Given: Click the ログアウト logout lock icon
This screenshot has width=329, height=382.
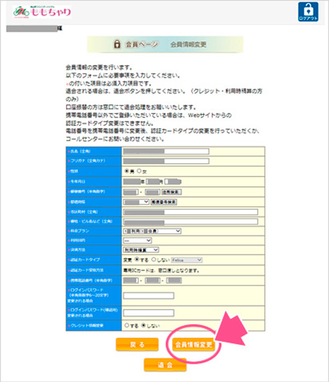Looking at the screenshot, I should click(x=308, y=12).
